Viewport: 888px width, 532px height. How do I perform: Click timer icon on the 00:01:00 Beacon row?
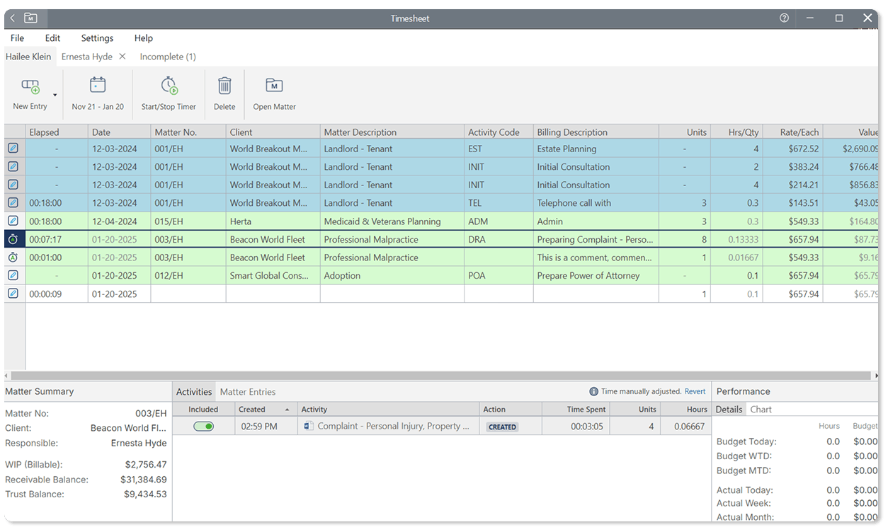(x=13, y=258)
